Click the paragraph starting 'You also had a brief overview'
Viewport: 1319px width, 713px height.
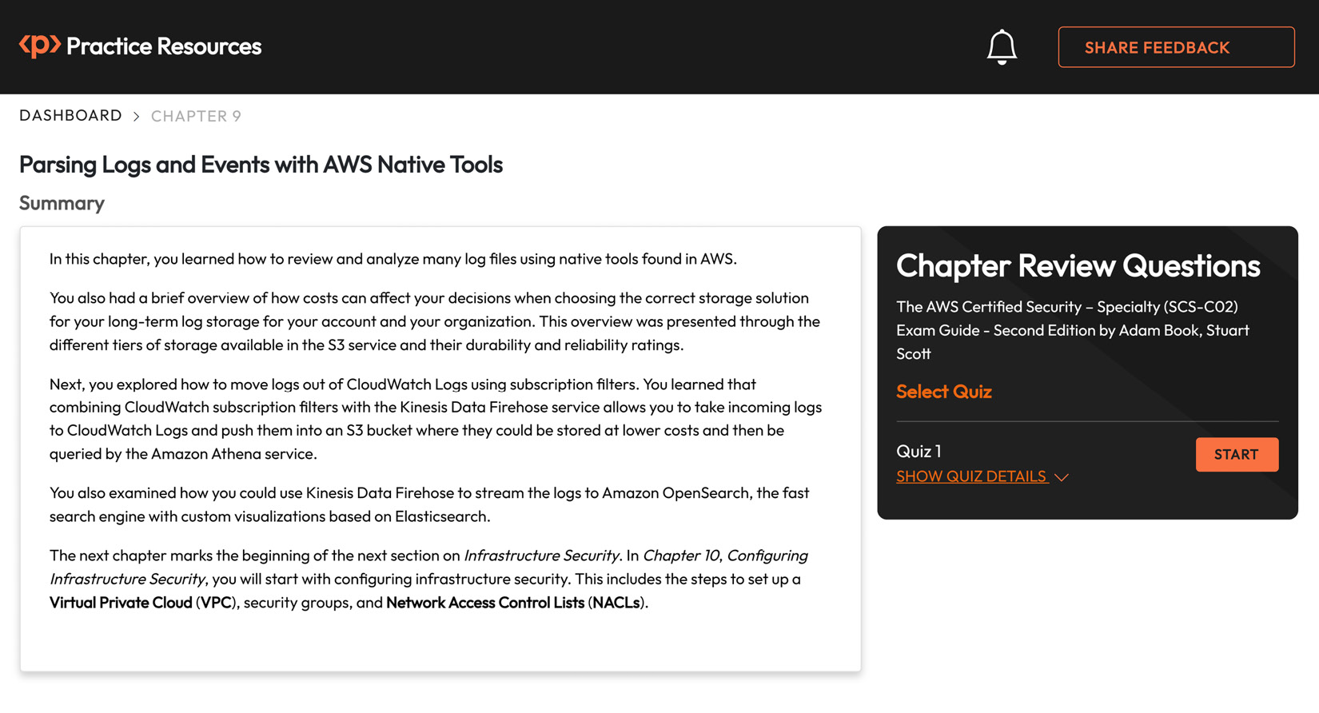tap(435, 321)
